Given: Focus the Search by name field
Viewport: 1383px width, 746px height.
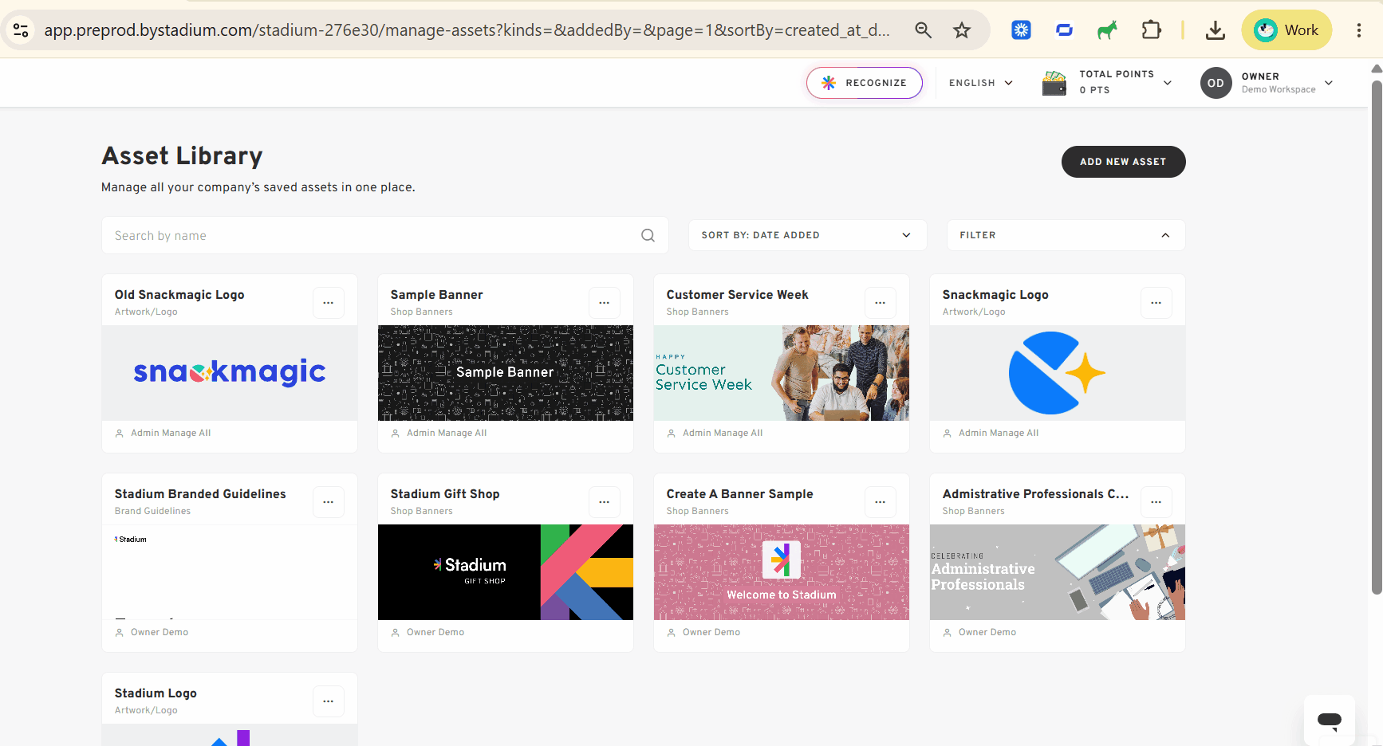Looking at the screenshot, I should (384, 235).
